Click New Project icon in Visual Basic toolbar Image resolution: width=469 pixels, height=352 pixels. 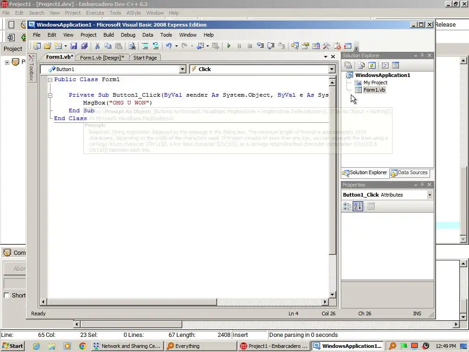[37, 46]
